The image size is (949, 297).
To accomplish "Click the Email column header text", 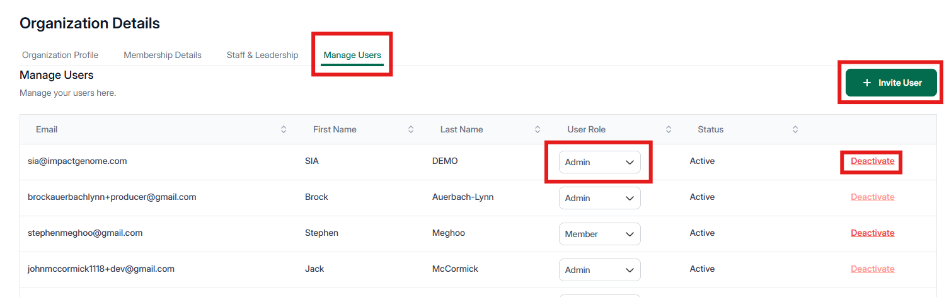I will (47, 129).
